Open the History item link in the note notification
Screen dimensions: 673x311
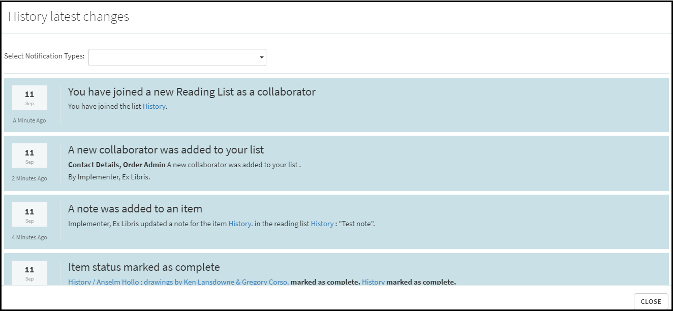coord(240,224)
